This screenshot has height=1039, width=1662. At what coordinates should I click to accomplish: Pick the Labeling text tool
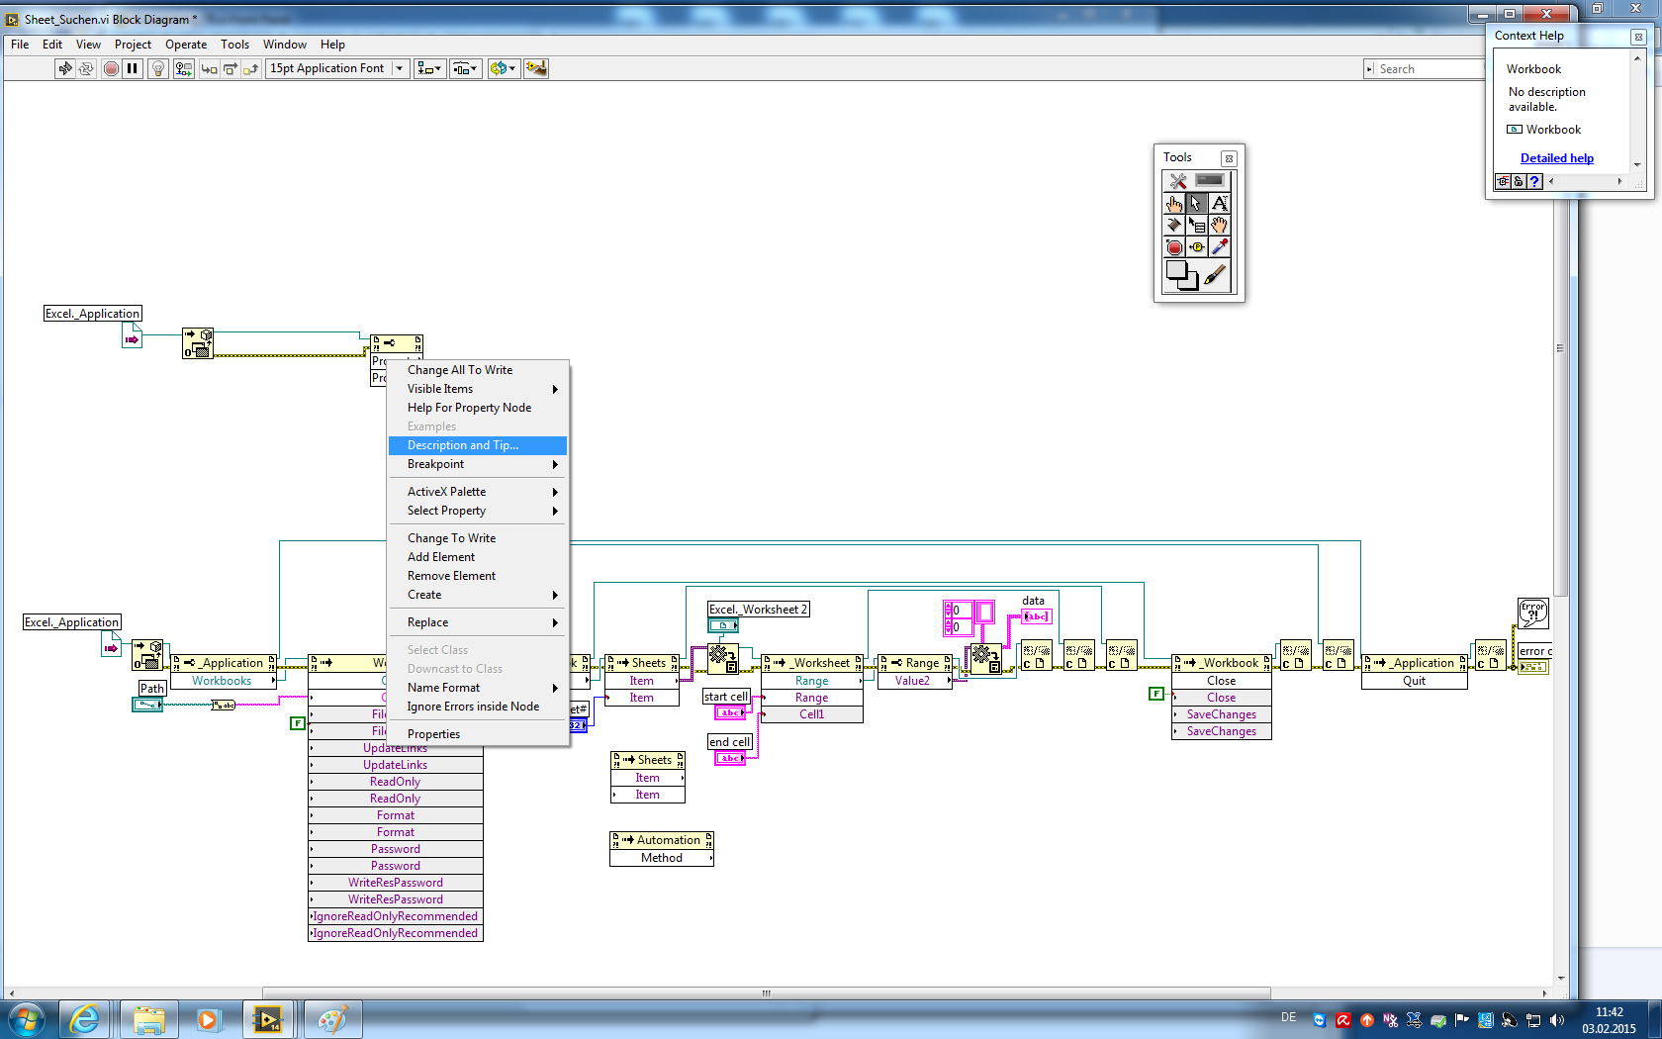[1220, 203]
